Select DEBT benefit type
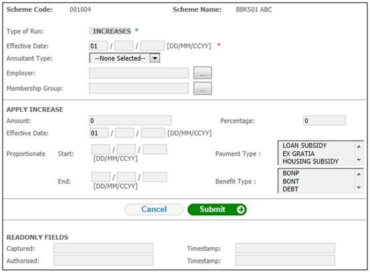 tap(291, 189)
